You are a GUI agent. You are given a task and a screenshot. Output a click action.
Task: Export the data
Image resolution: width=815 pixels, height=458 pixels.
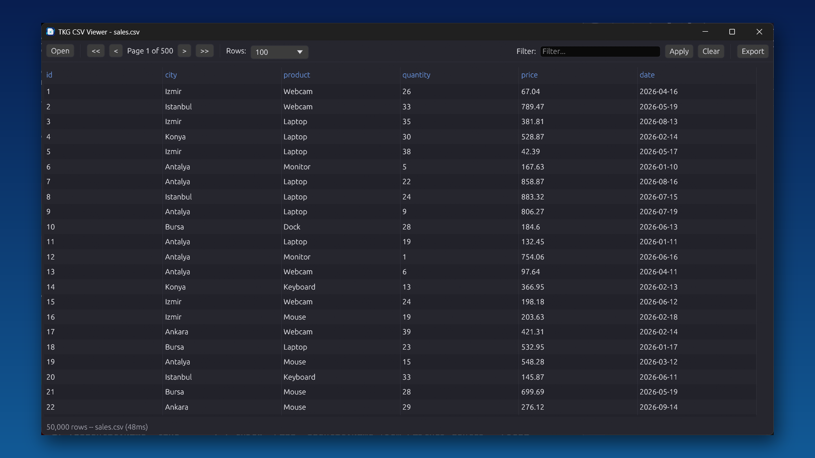[x=753, y=51]
